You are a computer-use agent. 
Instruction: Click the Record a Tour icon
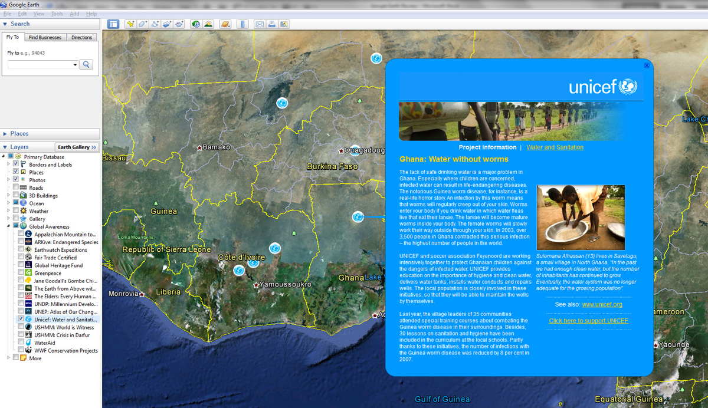pos(180,24)
